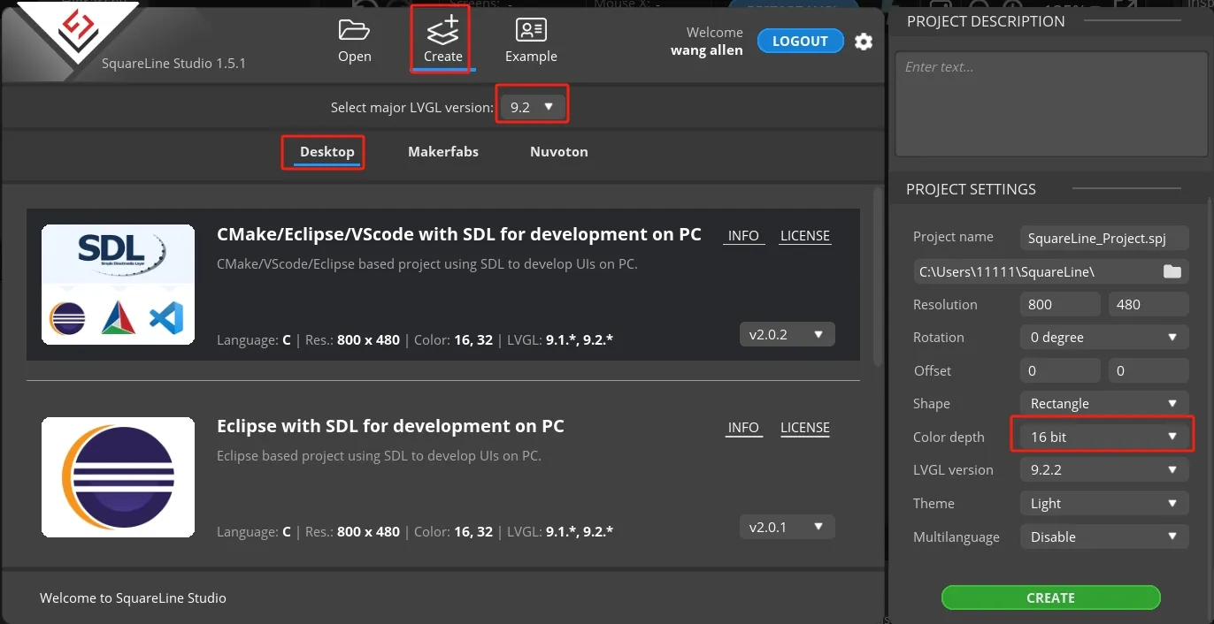The image size is (1214, 624).
Task: Open settings gear next to Logout
Action: pos(864,42)
